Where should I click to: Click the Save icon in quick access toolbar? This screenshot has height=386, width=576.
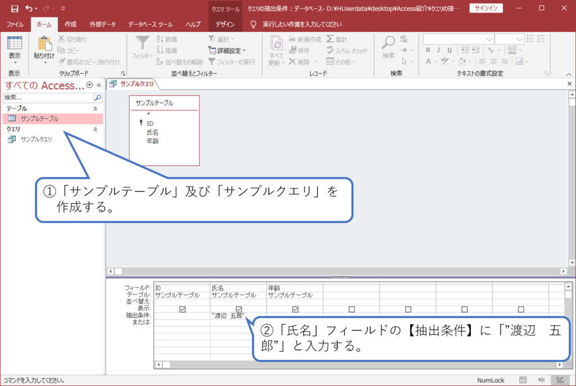click(14, 8)
